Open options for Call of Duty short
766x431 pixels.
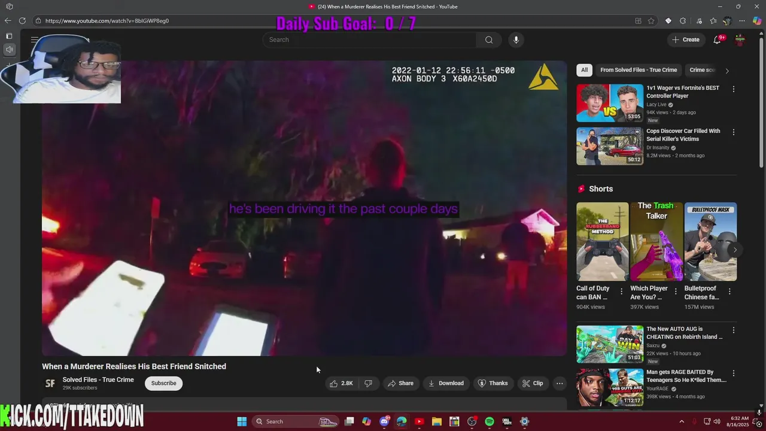tap(621, 292)
